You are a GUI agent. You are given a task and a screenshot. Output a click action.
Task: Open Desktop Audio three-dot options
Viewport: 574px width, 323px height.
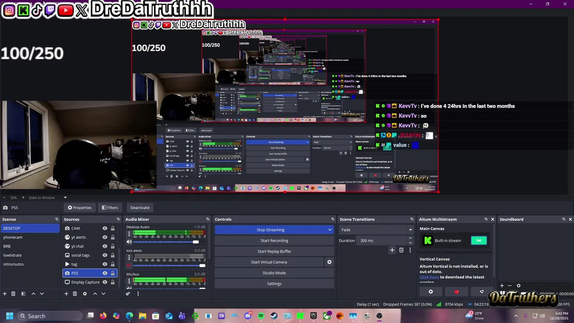[x=129, y=234]
